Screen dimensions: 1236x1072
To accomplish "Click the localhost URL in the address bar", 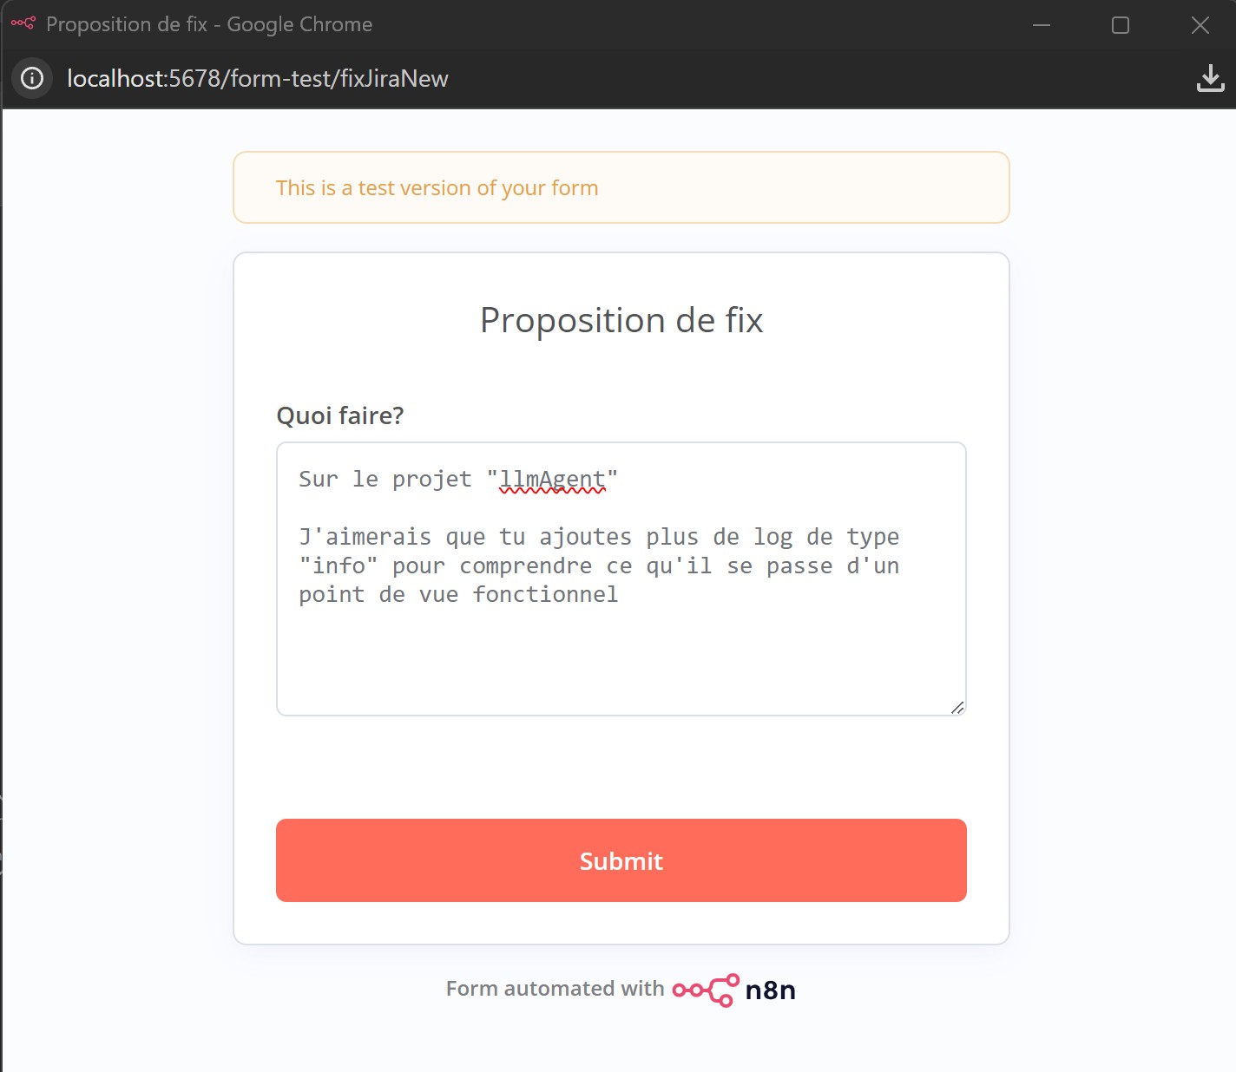I will (x=258, y=79).
